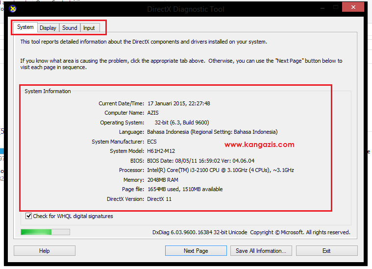This screenshot has height=269, width=372.
Task: Click the System Manufacturer label
Action: [118, 142]
